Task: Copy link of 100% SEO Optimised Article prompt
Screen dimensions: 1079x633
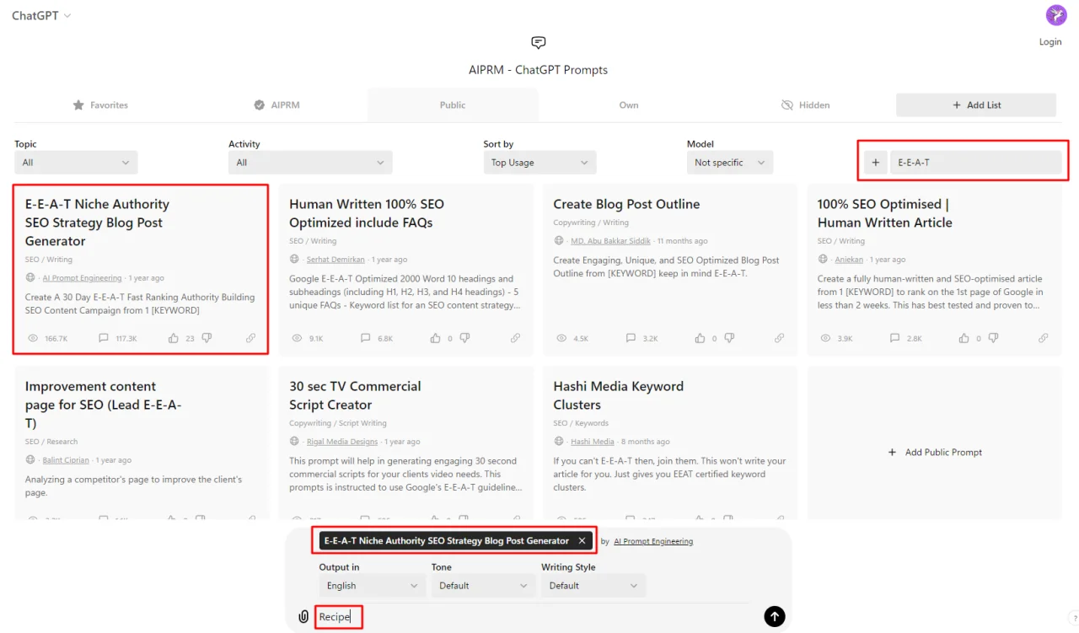Action: click(x=1044, y=338)
